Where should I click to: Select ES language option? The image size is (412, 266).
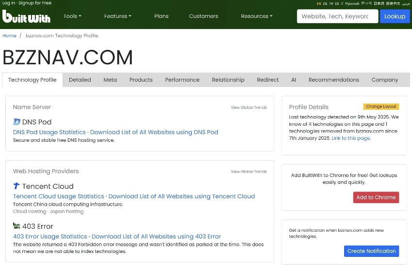click(x=337, y=3)
